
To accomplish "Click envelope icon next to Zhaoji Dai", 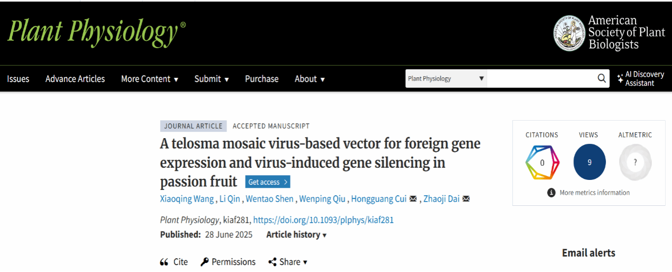I will point(466,199).
